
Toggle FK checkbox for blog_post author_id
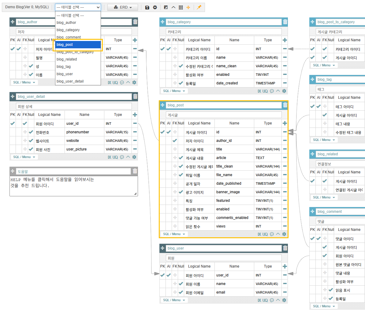click(x=175, y=141)
